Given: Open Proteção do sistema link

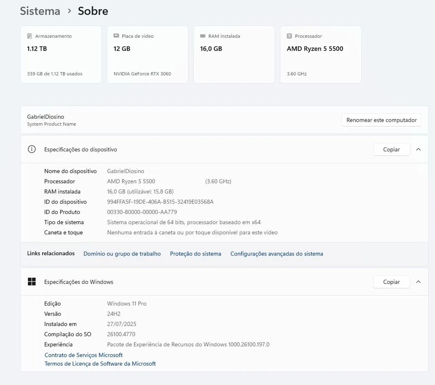Looking at the screenshot, I should (x=195, y=254).
